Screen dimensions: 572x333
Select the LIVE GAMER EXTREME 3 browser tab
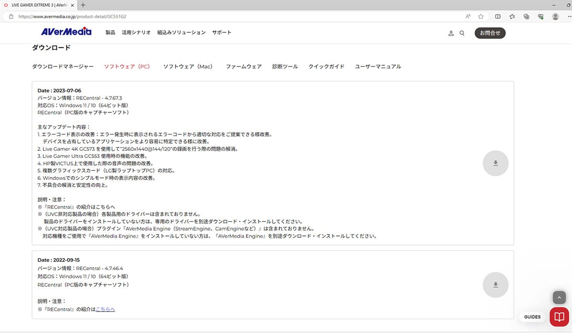coord(39,5)
